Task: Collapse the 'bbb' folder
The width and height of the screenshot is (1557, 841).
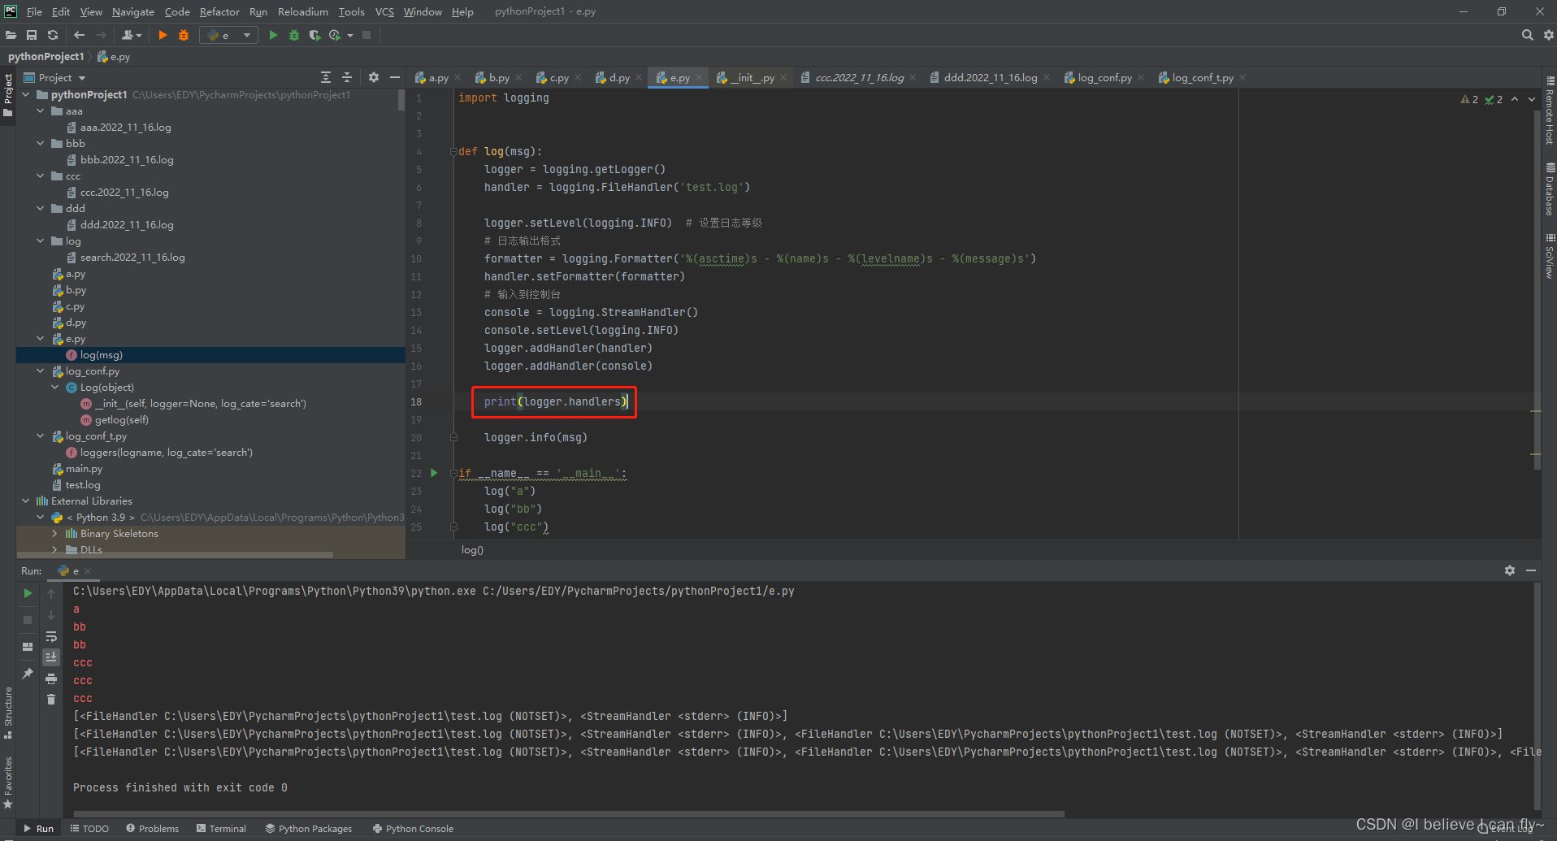Action: (x=41, y=144)
